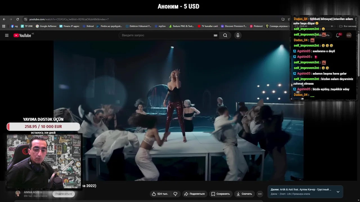The image size is (360, 202).
Task: Open on-screen keyboard in search box
Action: (215, 35)
